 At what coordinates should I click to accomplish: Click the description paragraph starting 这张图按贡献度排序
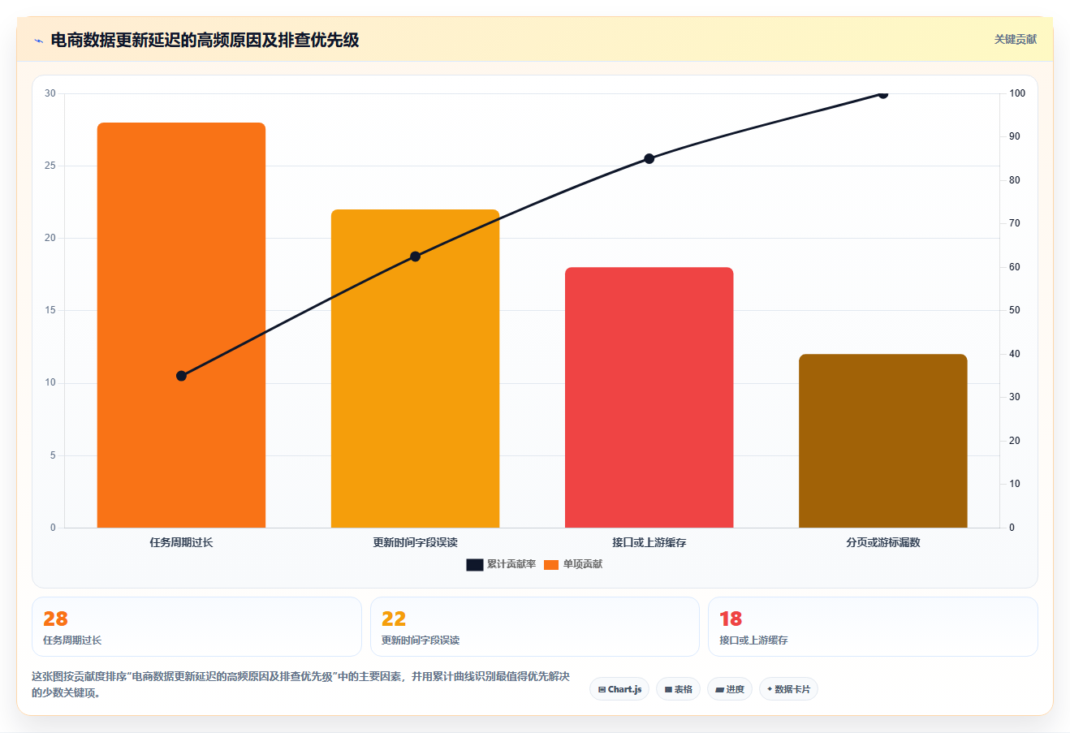point(300,684)
